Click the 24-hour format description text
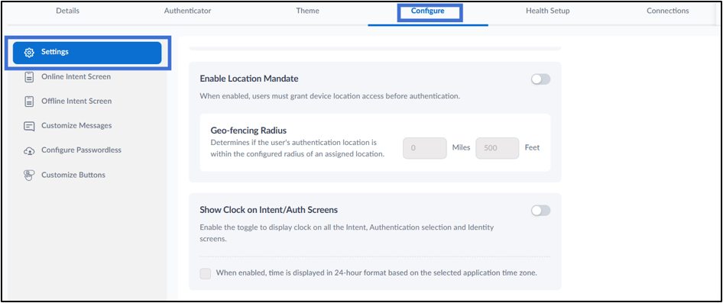Screen dimensions: 723x303 pyautogui.click(x=377, y=273)
